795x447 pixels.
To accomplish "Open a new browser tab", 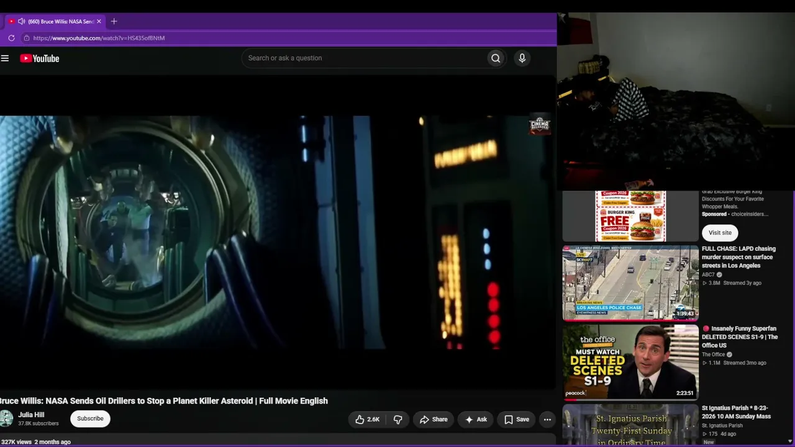I will [114, 21].
